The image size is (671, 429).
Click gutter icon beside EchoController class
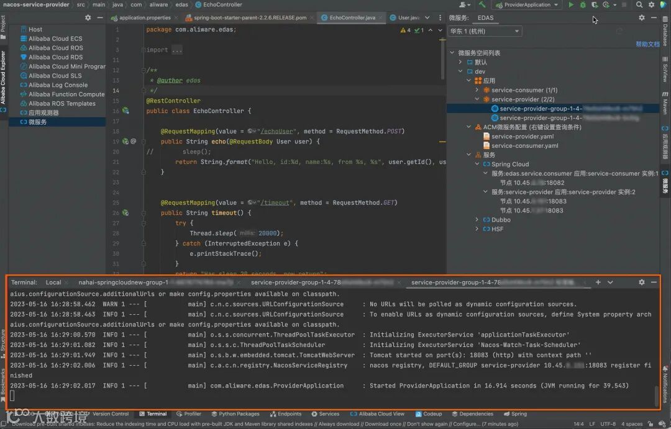126,111
